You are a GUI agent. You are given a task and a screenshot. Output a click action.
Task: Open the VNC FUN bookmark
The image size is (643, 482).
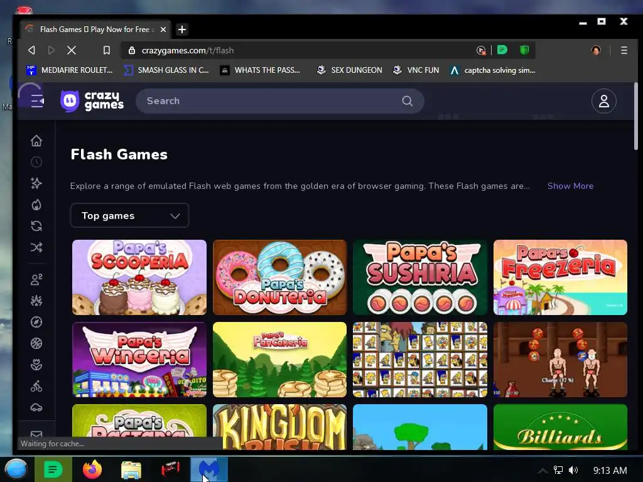point(416,70)
